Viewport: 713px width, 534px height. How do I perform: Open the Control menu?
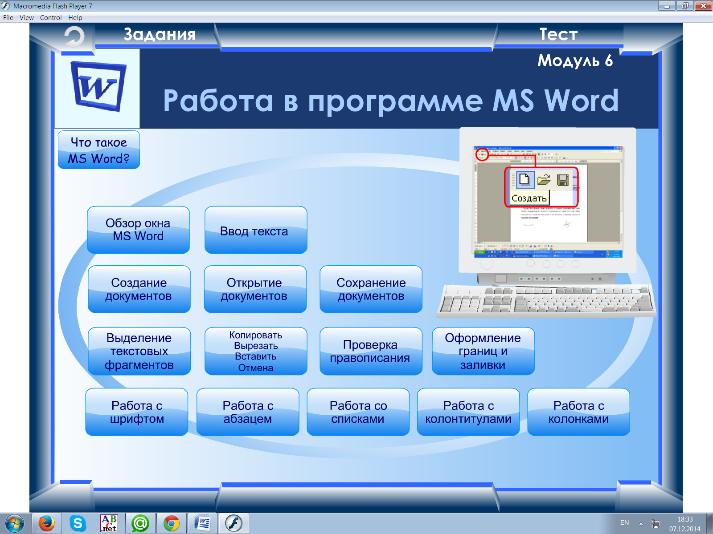51,18
